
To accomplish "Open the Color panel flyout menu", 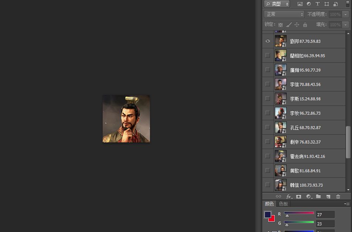I will click(x=347, y=204).
